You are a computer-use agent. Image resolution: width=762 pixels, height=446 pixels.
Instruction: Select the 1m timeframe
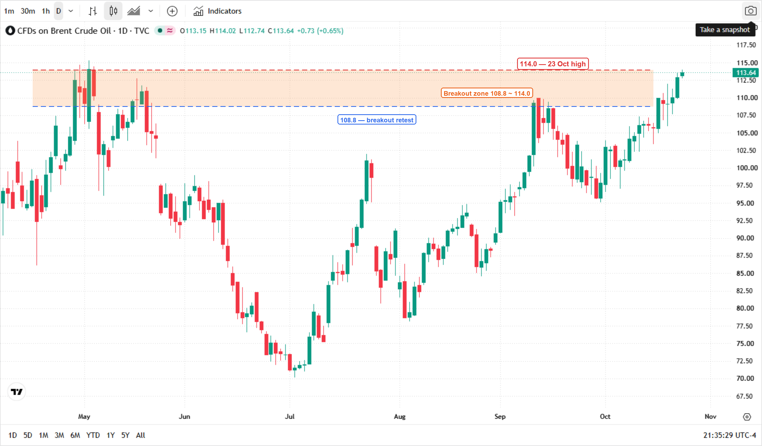9,11
